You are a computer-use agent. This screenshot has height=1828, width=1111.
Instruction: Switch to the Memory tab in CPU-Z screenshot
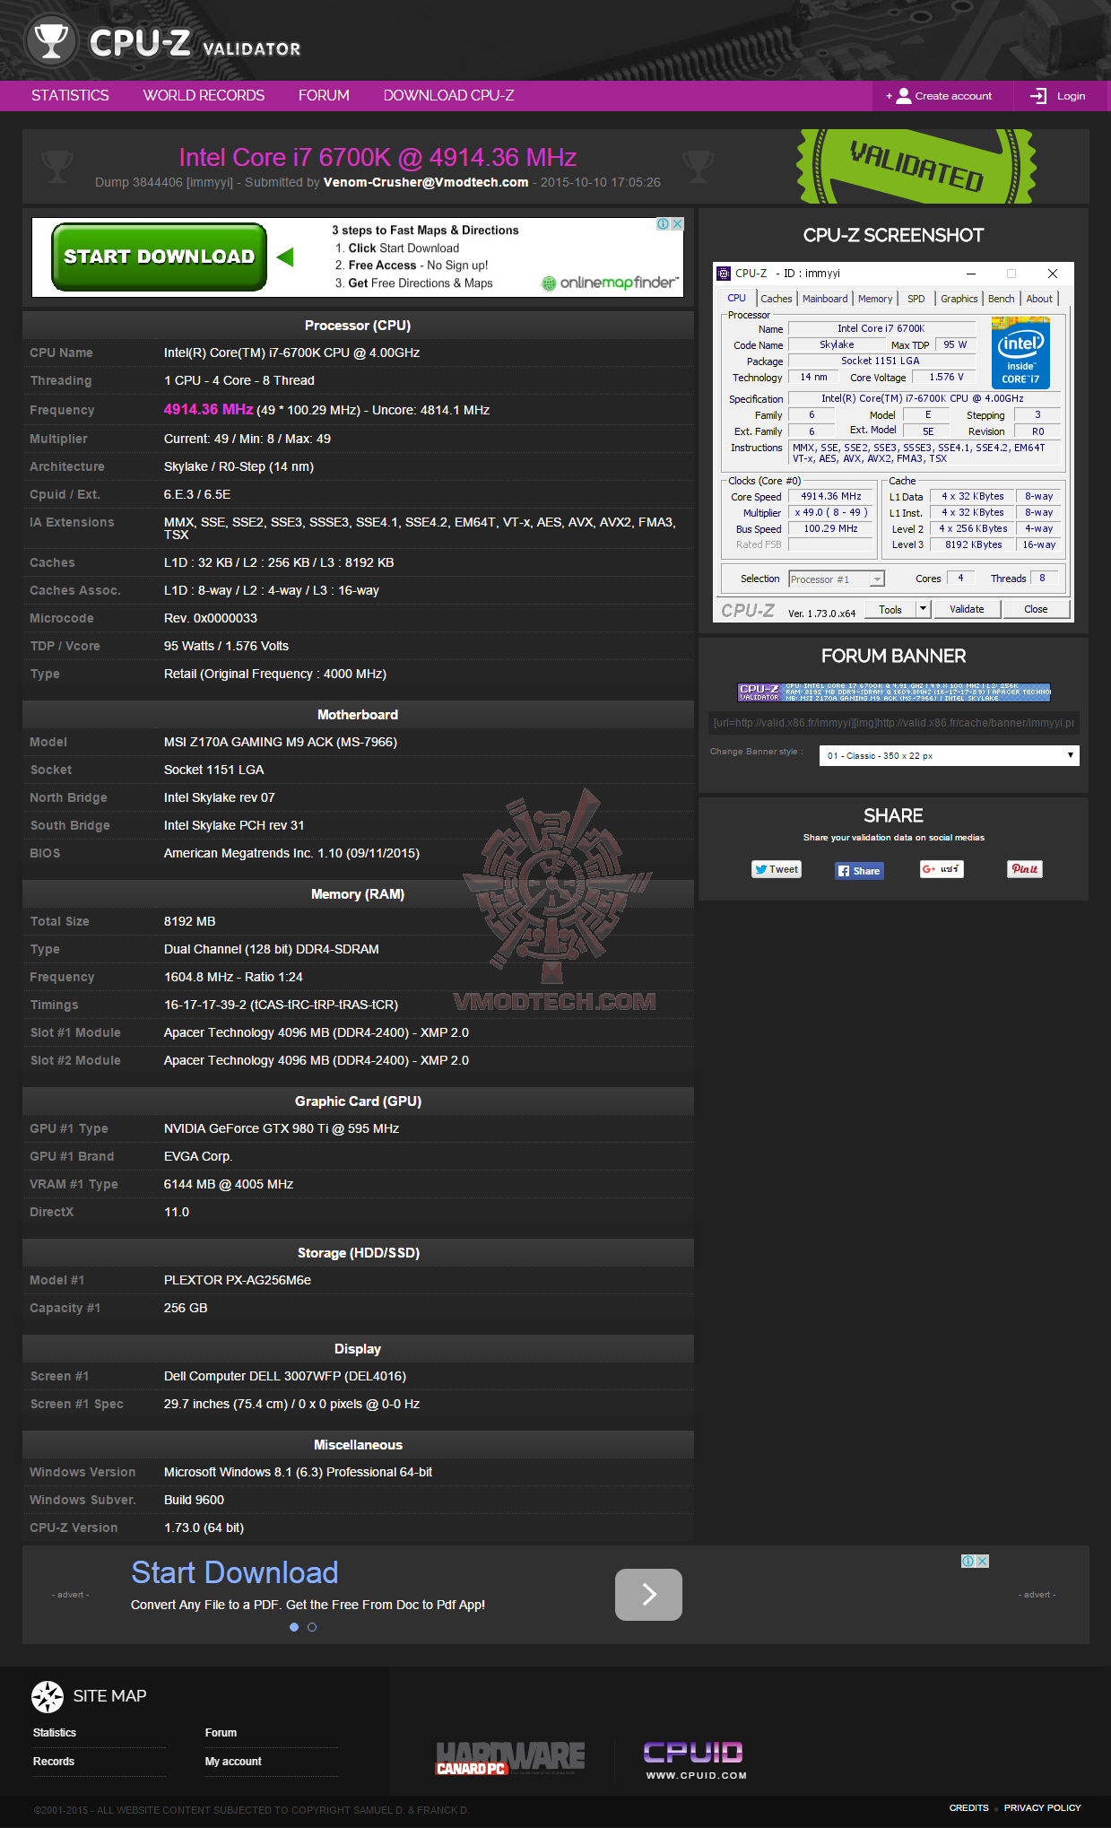tap(875, 299)
